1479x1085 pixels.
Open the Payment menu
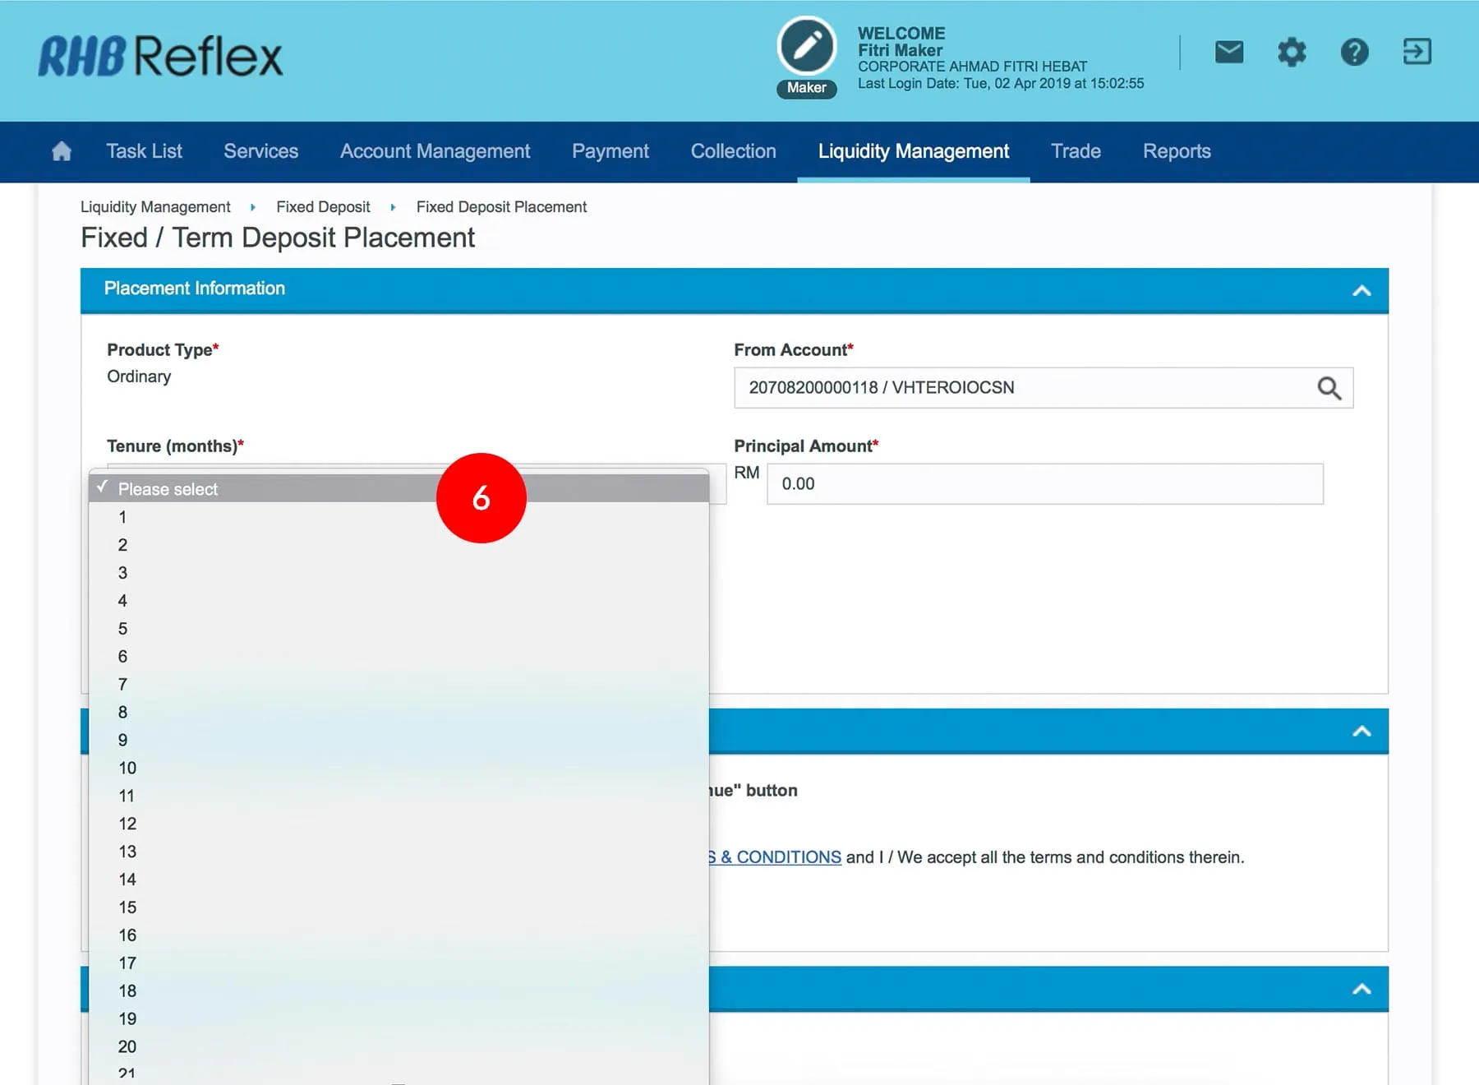(610, 151)
